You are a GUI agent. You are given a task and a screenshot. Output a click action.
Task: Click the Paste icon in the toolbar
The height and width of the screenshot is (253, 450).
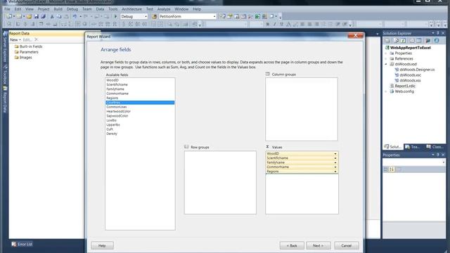(66, 16)
